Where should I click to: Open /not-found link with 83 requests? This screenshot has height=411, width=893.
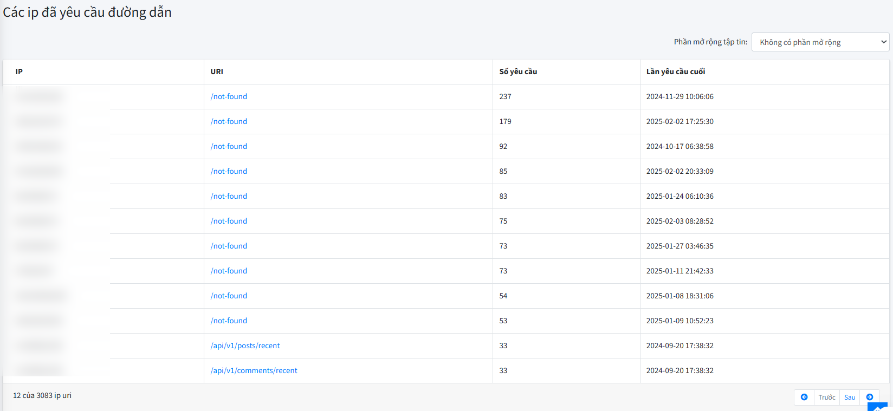229,196
